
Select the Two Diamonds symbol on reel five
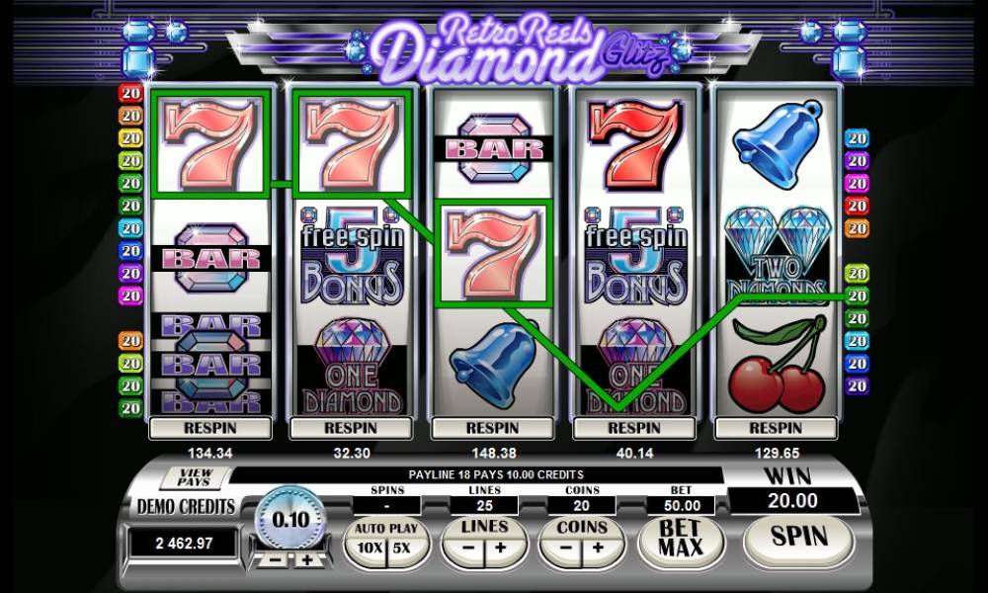tap(777, 253)
